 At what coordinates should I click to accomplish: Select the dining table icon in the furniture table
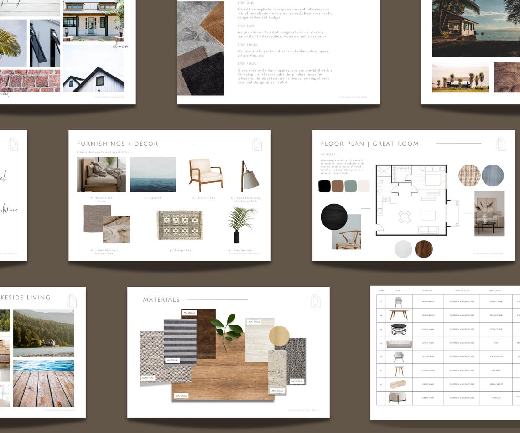(x=399, y=314)
